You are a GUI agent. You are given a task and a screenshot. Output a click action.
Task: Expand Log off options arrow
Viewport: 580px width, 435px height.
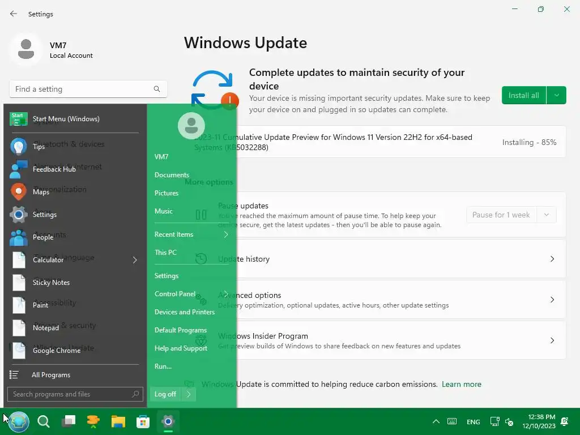(x=189, y=394)
